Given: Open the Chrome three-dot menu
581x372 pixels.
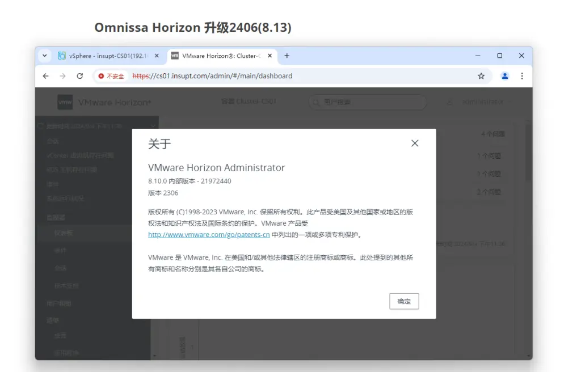Looking at the screenshot, I should [522, 76].
